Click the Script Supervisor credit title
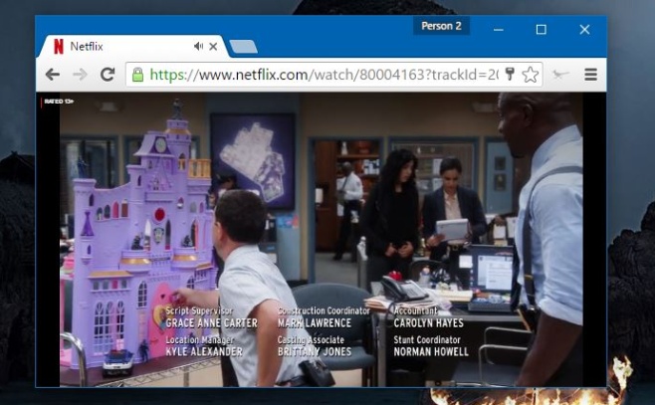 (x=199, y=310)
